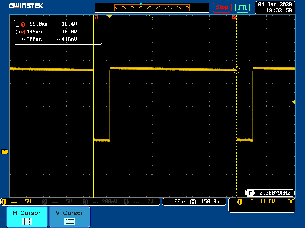The width and height of the screenshot is (305, 228).
Task: Click the filled orange trigger position marker
Action: pyautogui.click(x=109, y=16)
